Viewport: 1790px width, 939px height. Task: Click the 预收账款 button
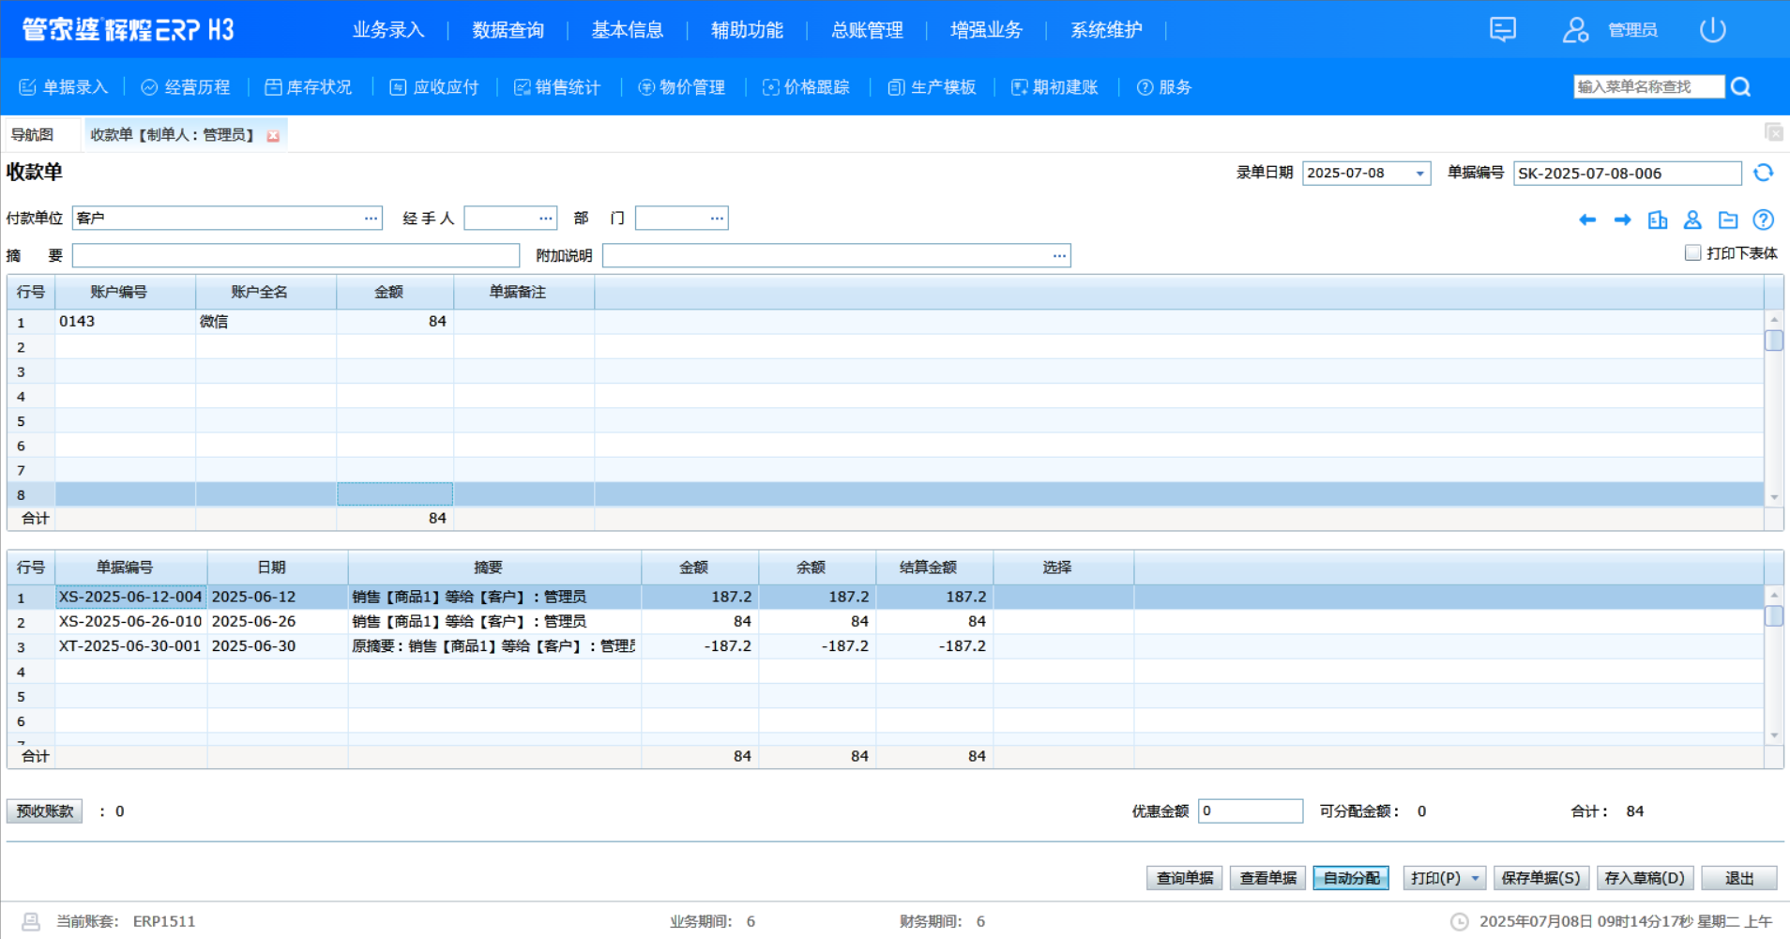pos(44,811)
